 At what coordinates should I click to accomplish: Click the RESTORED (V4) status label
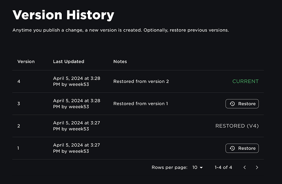coord(237,126)
